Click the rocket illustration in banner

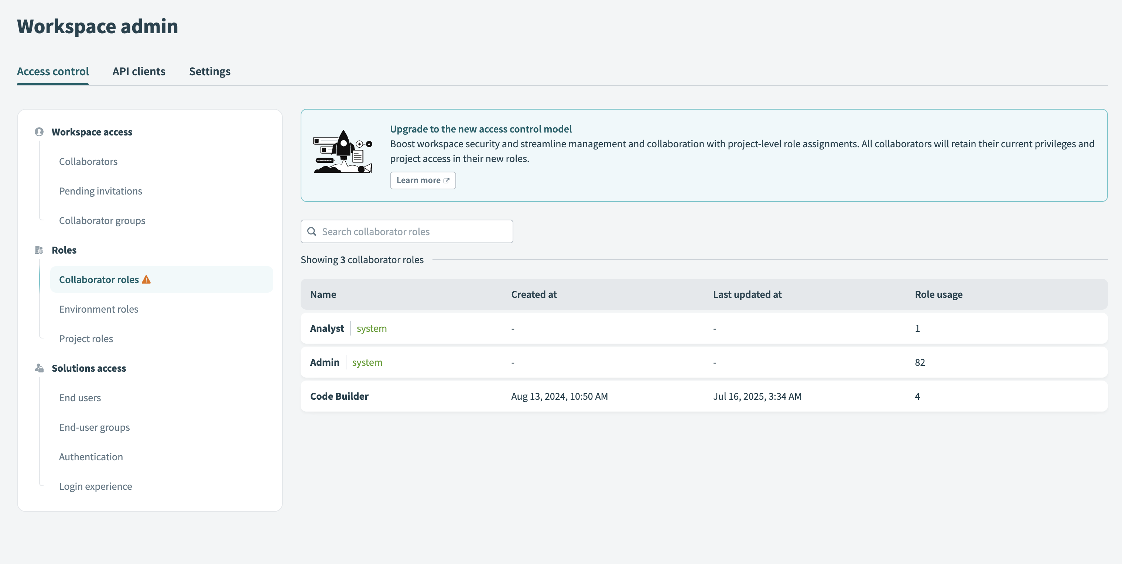point(343,151)
